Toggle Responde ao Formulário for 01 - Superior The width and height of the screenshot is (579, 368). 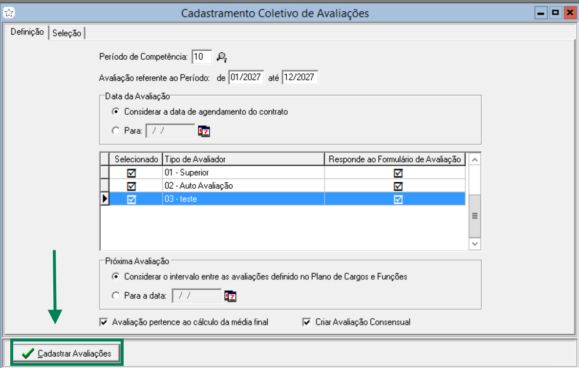coord(398,173)
